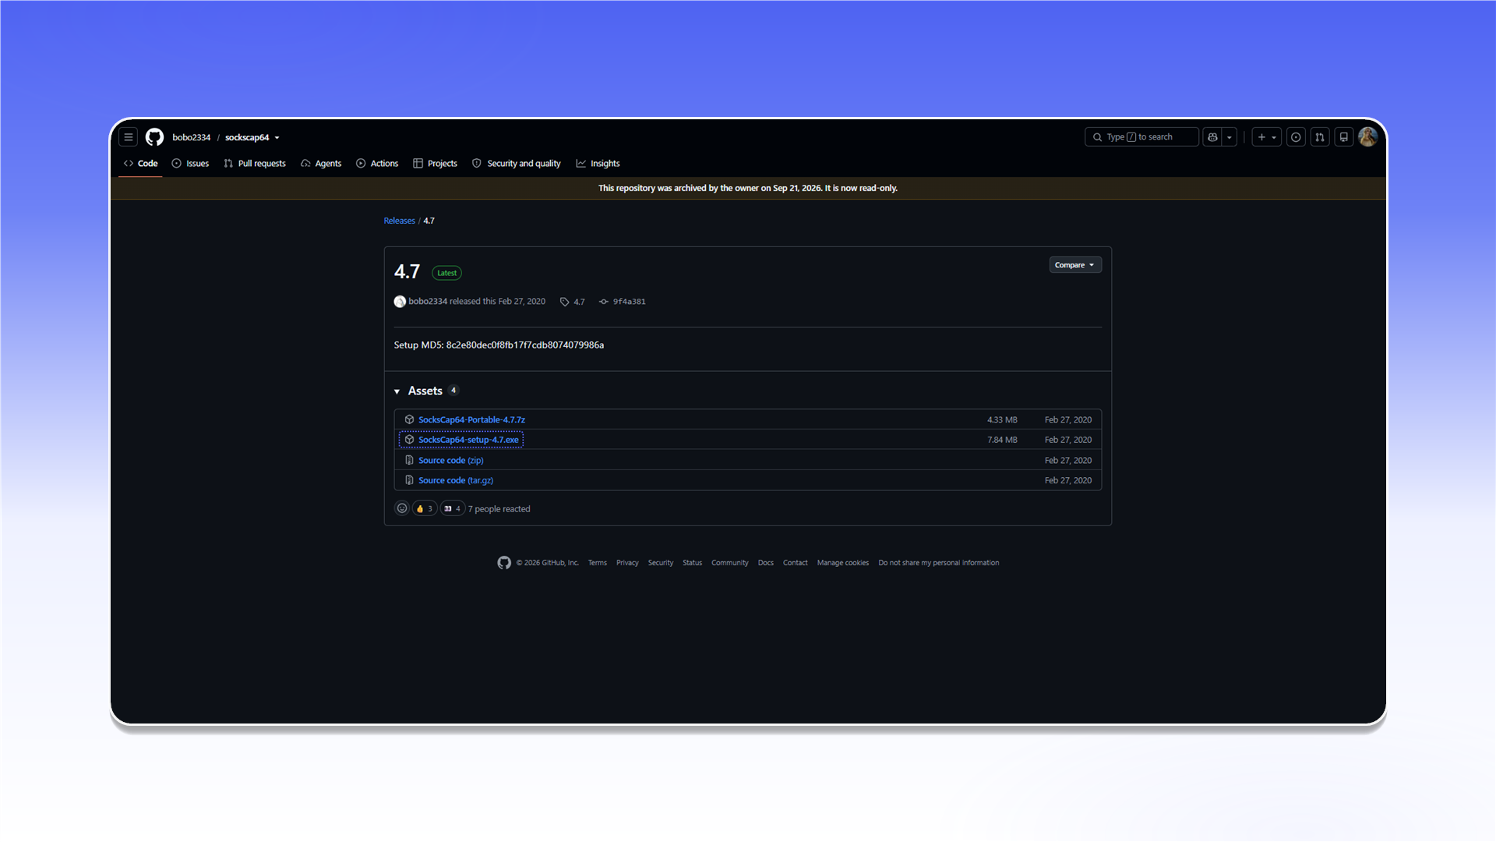Click the reaction with count 4
Viewport: 1496px width, 842px height.
[x=453, y=508]
